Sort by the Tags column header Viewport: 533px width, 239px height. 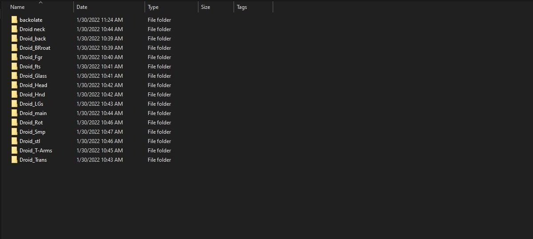coord(242,7)
